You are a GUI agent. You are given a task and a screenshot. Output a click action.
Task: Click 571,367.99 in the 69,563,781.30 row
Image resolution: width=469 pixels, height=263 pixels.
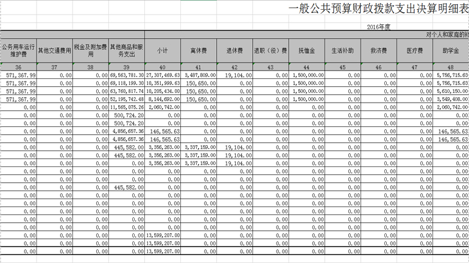coord(18,75)
